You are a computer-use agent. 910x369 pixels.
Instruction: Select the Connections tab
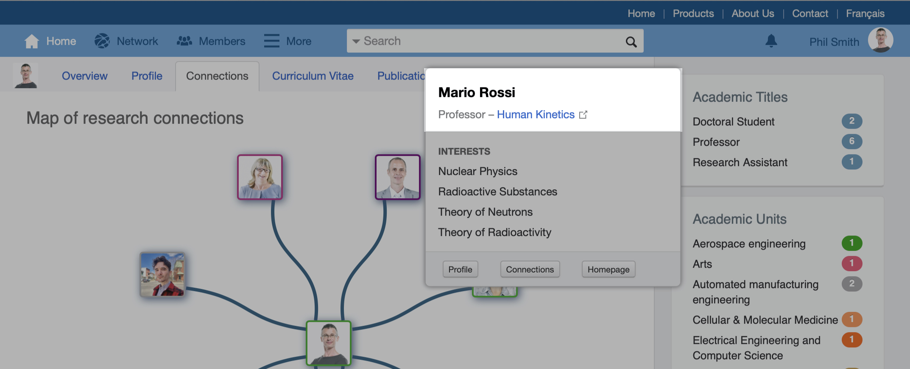[x=217, y=76]
